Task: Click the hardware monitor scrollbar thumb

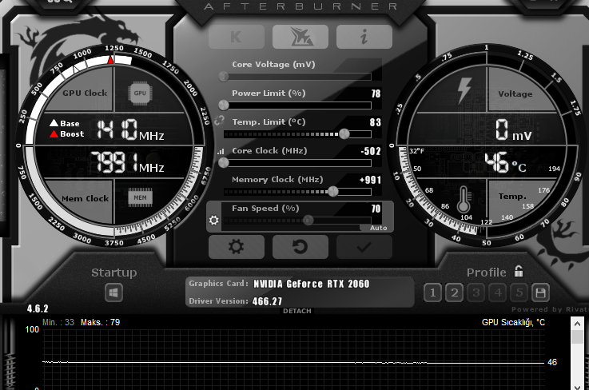Action: pyautogui.click(x=577, y=336)
